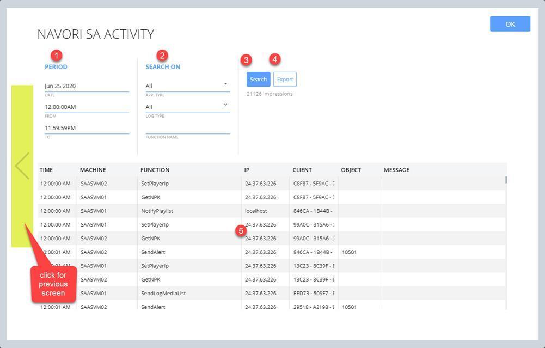
Task: Open the App Type dropdown
Action: click(188, 86)
